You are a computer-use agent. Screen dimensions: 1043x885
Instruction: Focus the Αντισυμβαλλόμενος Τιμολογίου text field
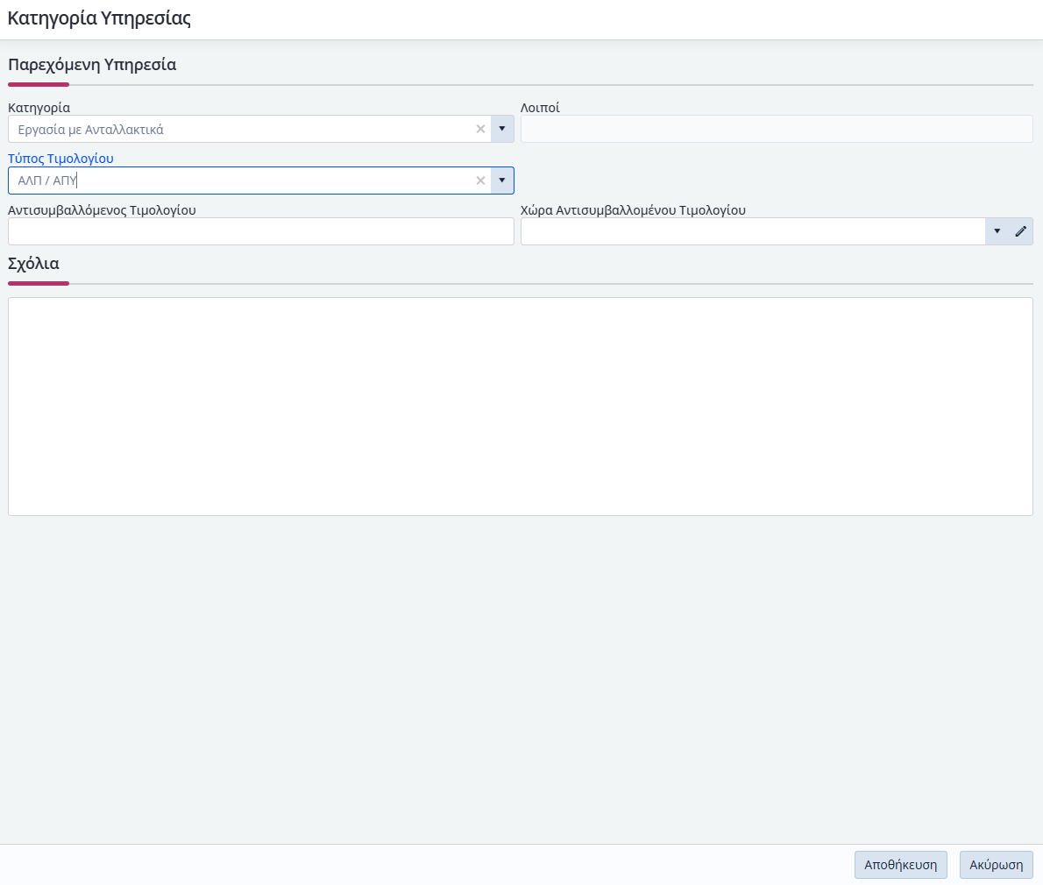pyautogui.click(x=260, y=231)
